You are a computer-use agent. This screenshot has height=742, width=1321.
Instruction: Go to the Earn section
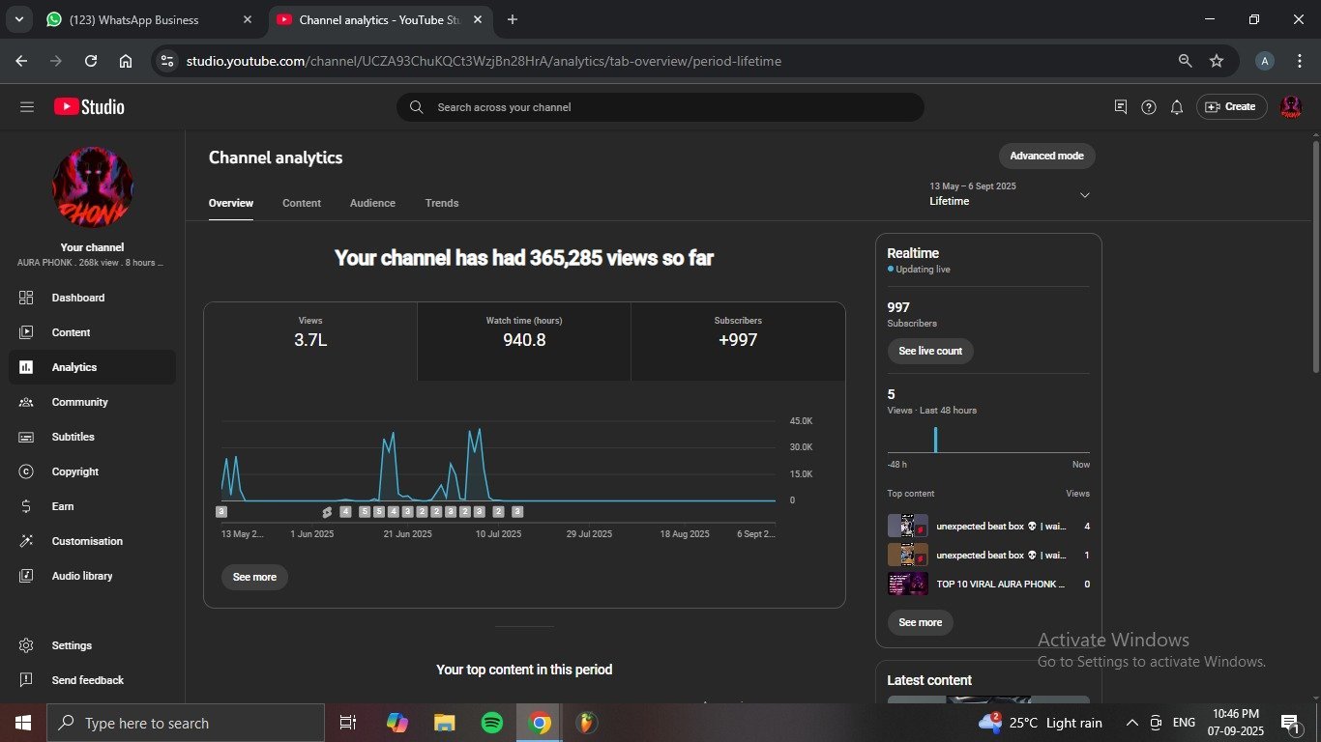coord(62,506)
